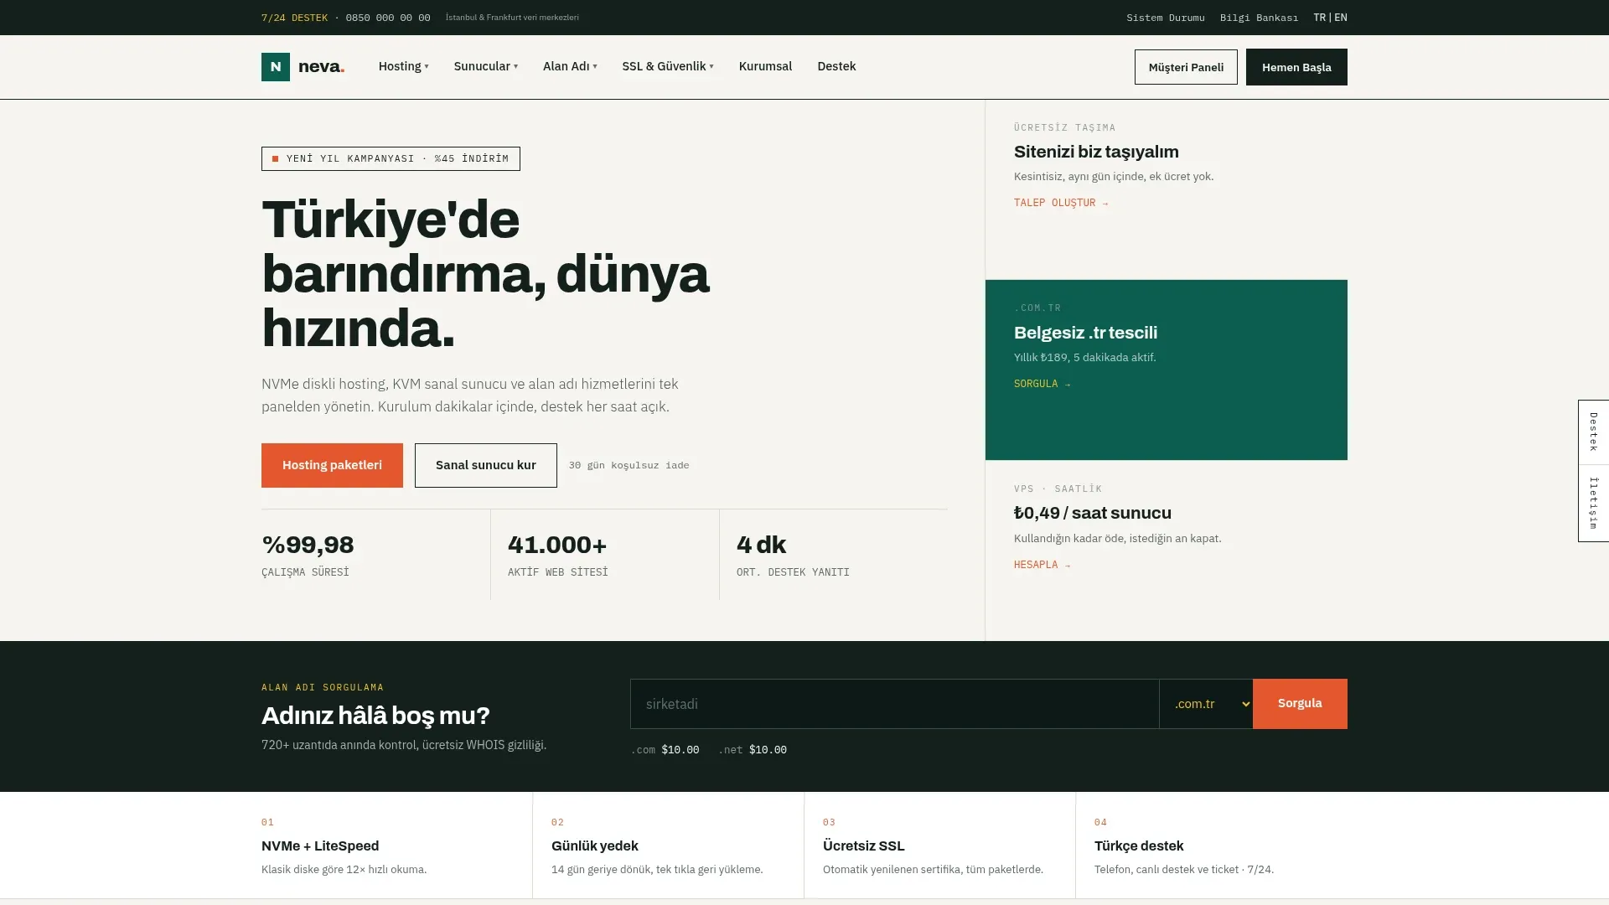Click the sirketadi domain input field
Image resolution: width=1609 pixels, height=905 pixels.
pyautogui.click(x=894, y=704)
